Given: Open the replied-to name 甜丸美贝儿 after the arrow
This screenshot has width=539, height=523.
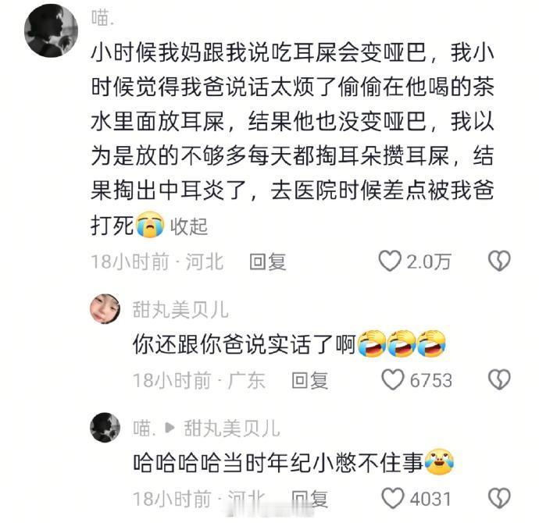Looking at the screenshot, I should 232,429.
